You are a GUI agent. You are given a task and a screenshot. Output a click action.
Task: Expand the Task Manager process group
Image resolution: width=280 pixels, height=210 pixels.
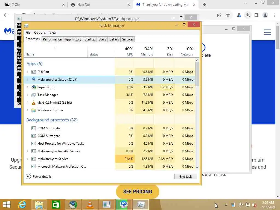click(x=28, y=95)
